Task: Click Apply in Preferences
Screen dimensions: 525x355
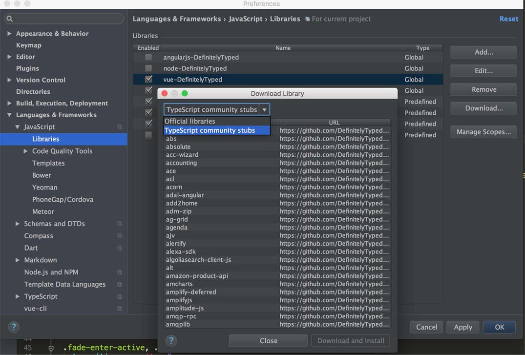Action: (462, 327)
